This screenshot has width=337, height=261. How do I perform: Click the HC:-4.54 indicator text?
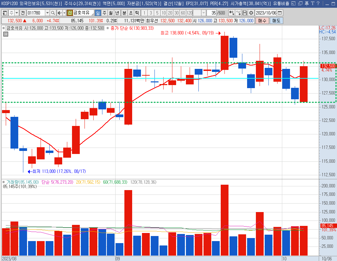(327, 32)
